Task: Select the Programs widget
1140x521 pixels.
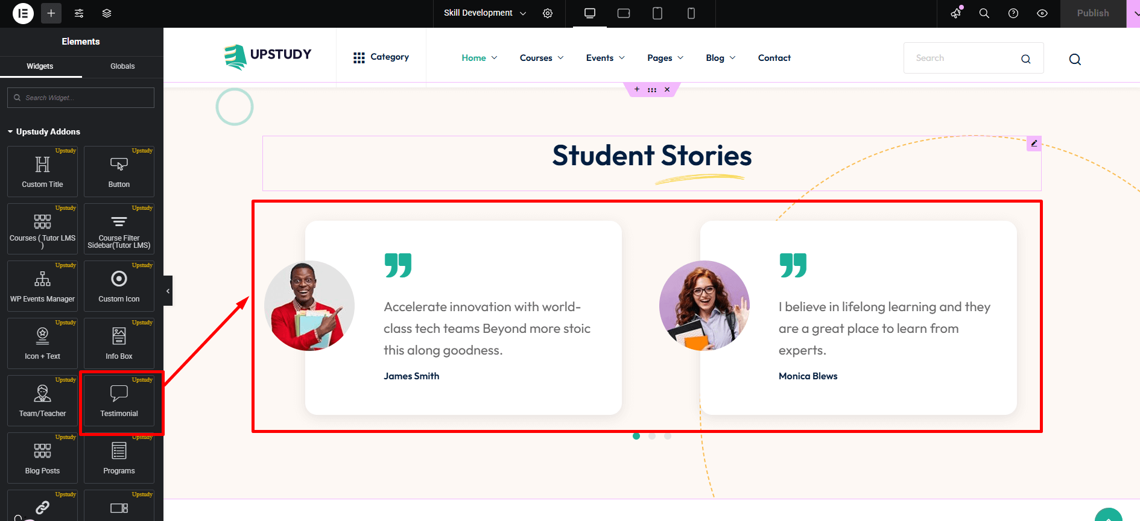Action: tap(119, 458)
